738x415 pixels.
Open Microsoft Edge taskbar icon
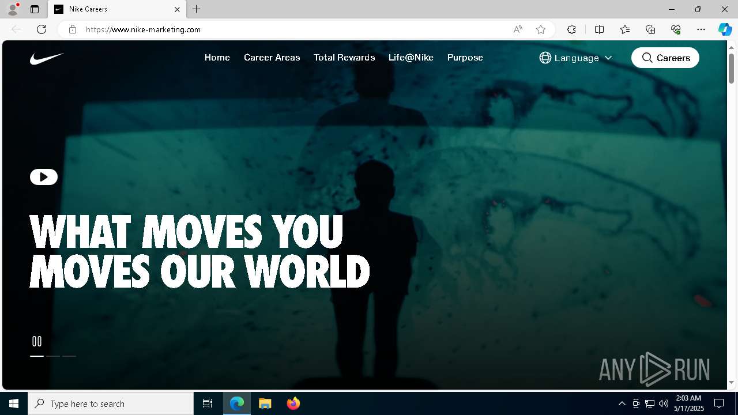(x=237, y=403)
